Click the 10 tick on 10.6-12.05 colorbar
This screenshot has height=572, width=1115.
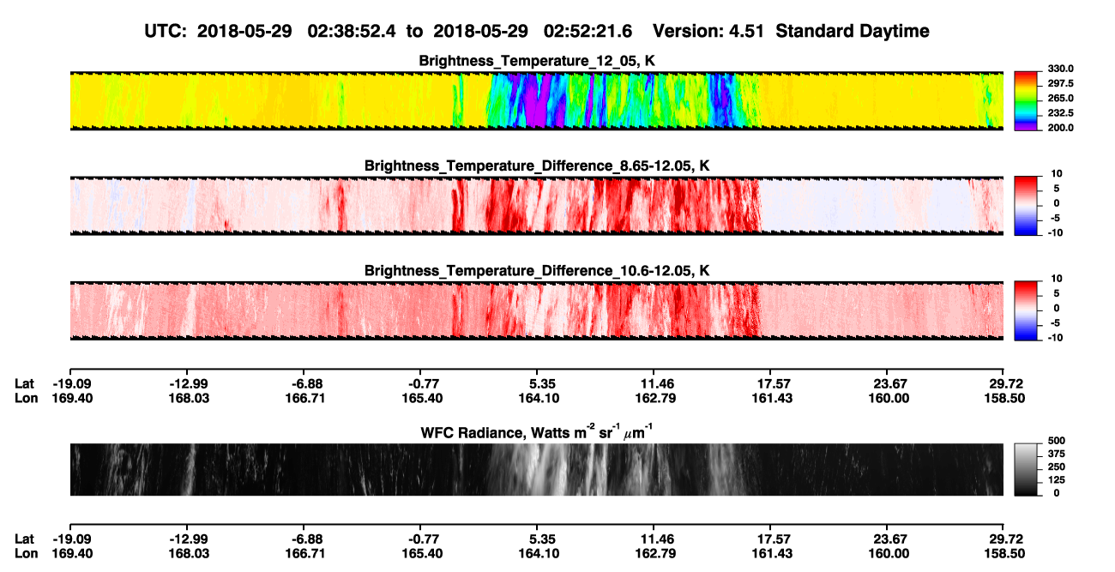[1057, 279]
